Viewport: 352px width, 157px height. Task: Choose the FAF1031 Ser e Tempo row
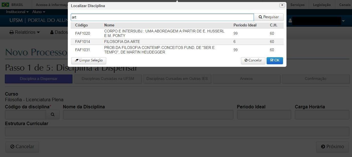177,50
